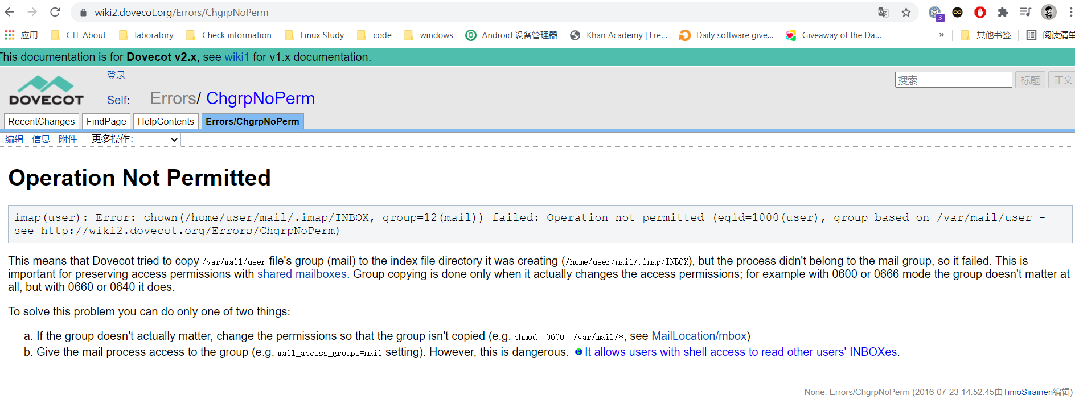Click the browser reload page icon
This screenshot has width=1075, height=411.
point(55,12)
